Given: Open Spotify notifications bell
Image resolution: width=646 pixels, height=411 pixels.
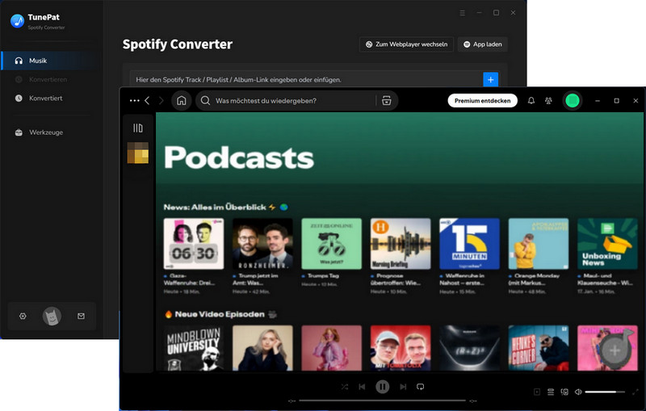Looking at the screenshot, I should (x=531, y=100).
